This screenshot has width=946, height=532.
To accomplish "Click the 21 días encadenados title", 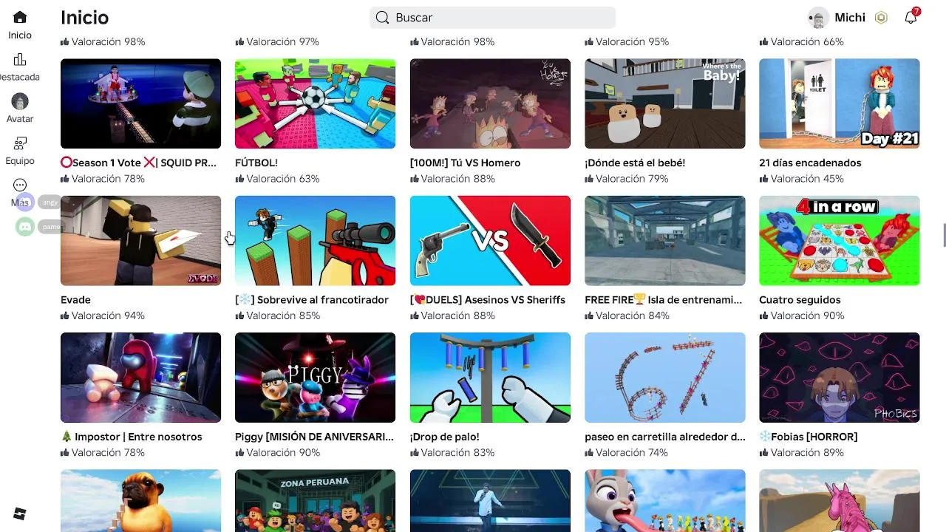I will [810, 163].
